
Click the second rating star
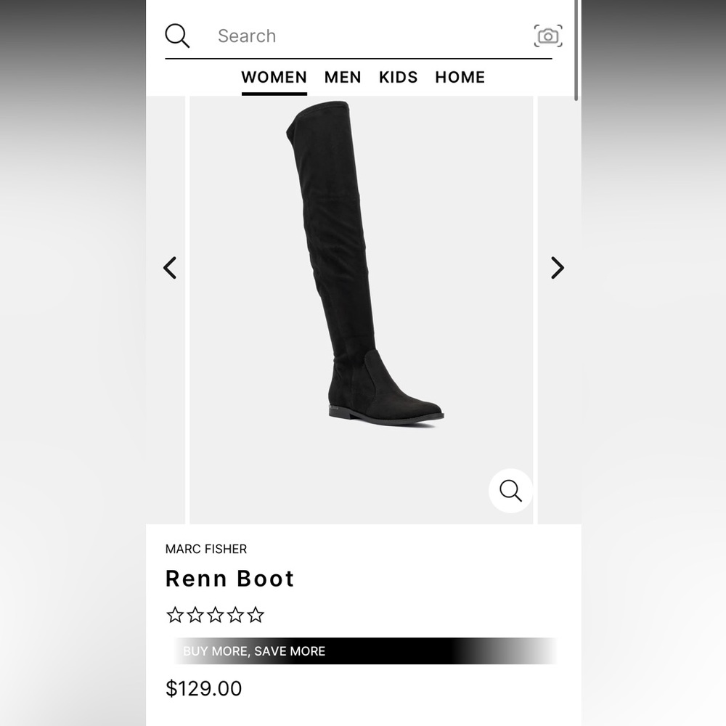pyautogui.click(x=195, y=616)
